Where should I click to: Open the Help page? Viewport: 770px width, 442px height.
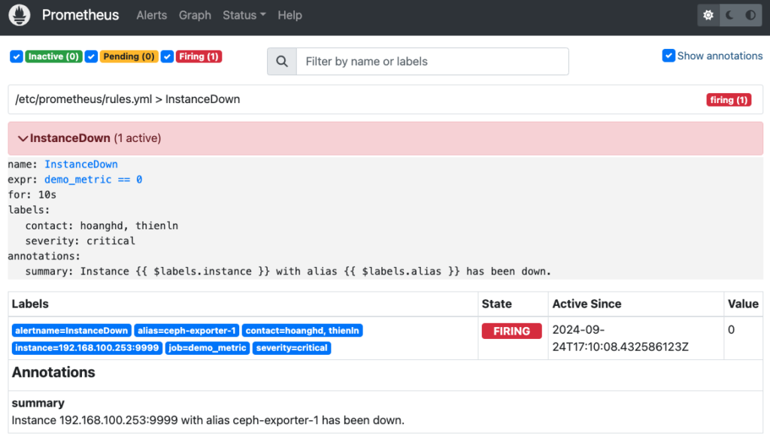click(x=290, y=15)
